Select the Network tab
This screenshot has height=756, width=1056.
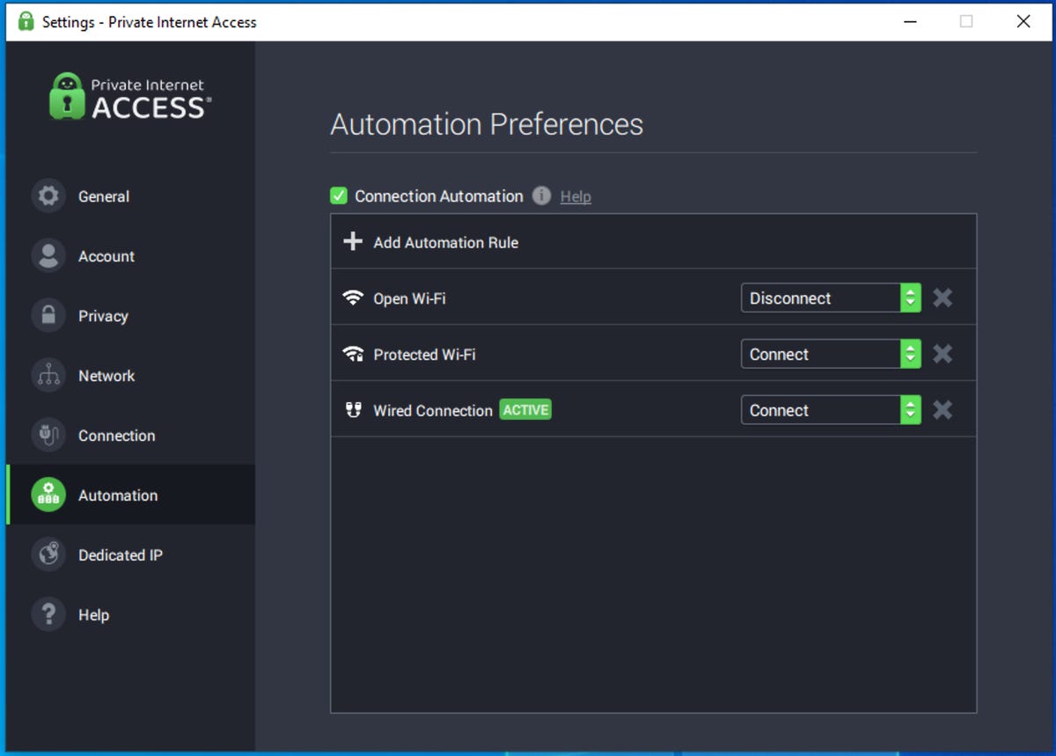coord(130,376)
